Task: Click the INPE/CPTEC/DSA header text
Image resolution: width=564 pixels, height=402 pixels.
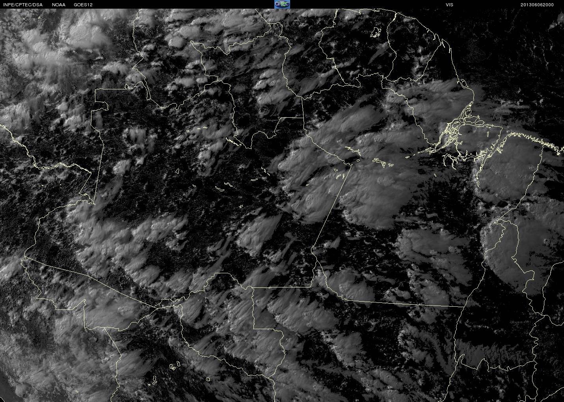Action: 22,5
